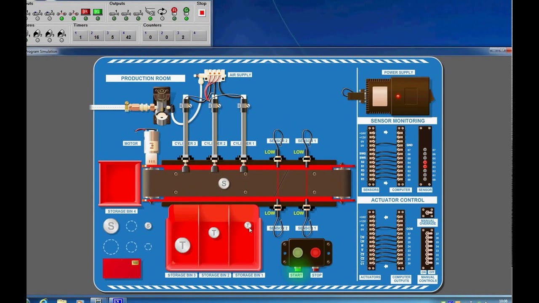Image resolution: width=539 pixels, height=303 pixels.
Task: Click the large S part below Storage Bin 4
Action: point(111,226)
